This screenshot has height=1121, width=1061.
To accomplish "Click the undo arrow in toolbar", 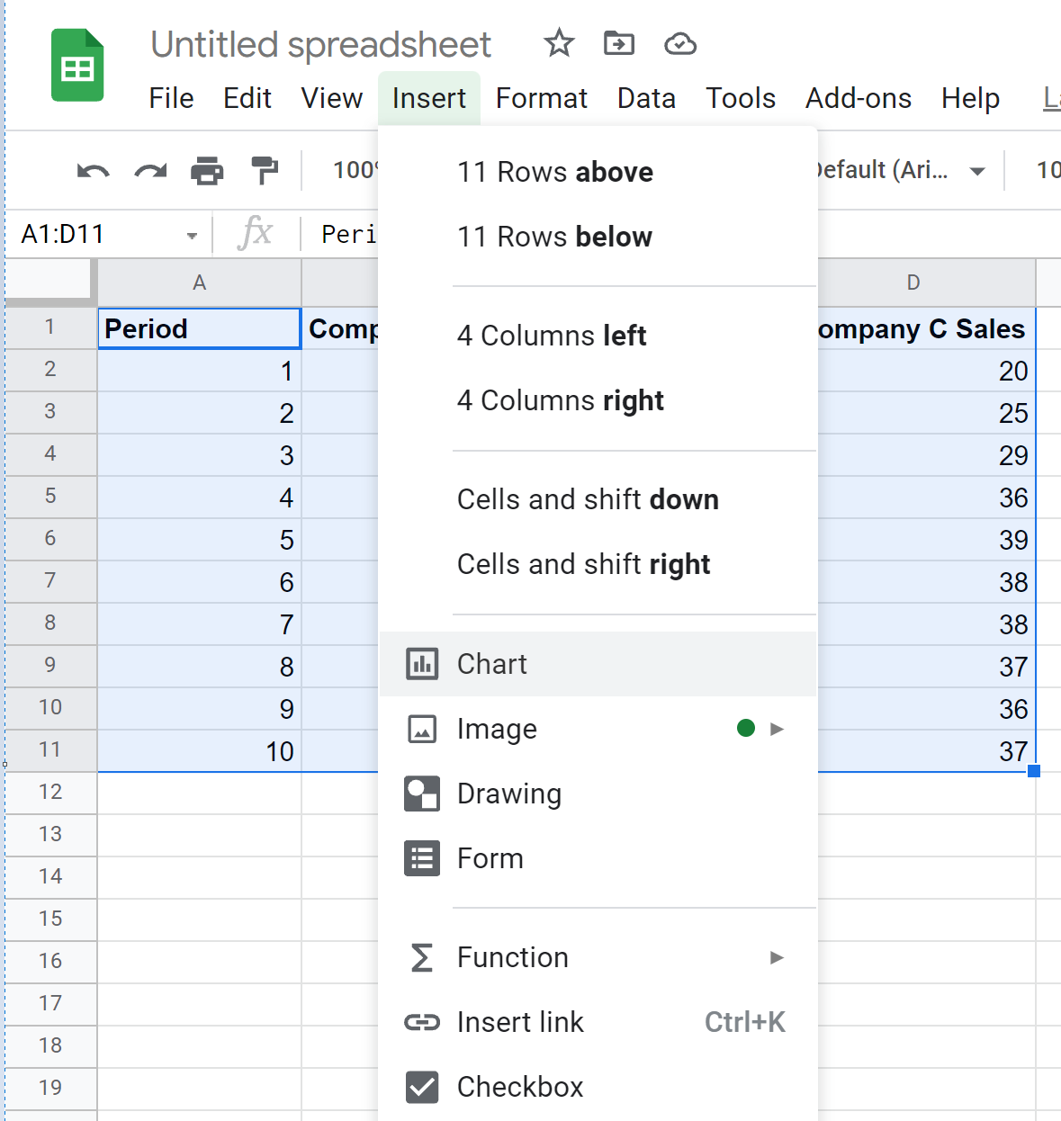I will [x=93, y=170].
